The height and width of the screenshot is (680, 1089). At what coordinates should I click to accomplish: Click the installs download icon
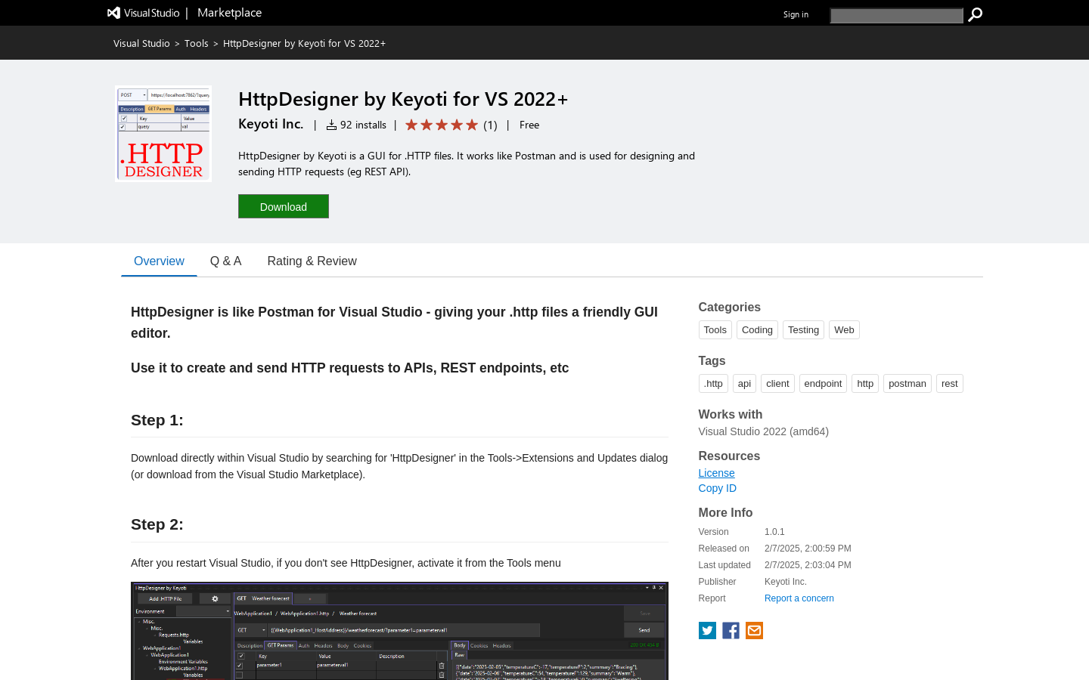pyautogui.click(x=331, y=125)
